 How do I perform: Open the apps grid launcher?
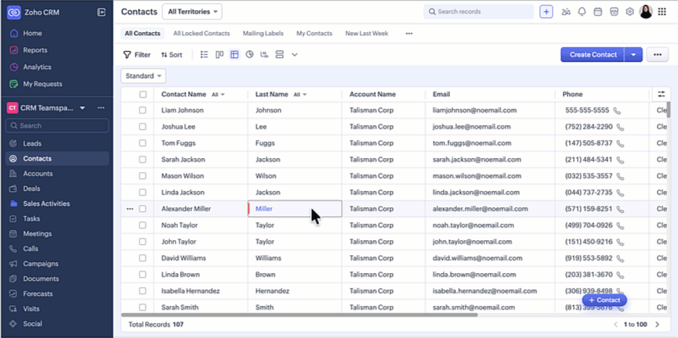[x=662, y=12]
